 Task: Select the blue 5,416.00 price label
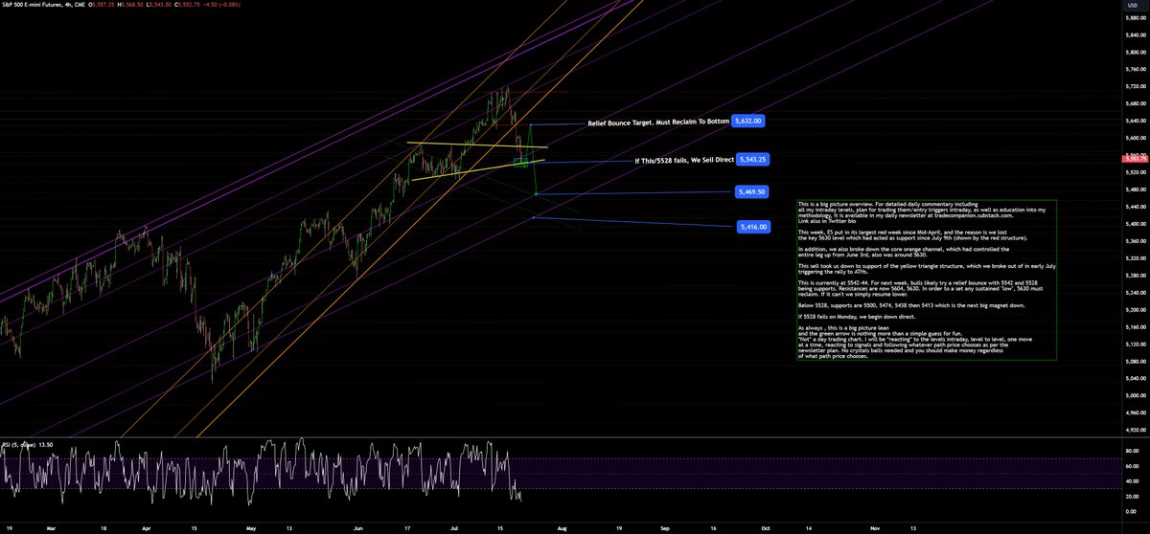pos(754,227)
